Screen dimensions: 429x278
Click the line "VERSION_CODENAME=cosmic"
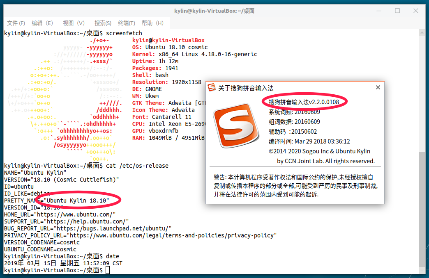pyautogui.click(x=42, y=242)
